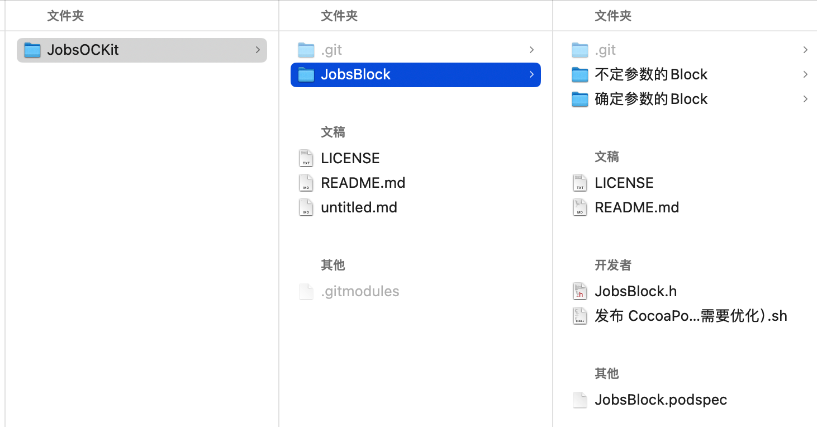The height and width of the screenshot is (427, 817).
Task: Click the LICENSE icon above JobsBlock.h
Action: click(580, 183)
